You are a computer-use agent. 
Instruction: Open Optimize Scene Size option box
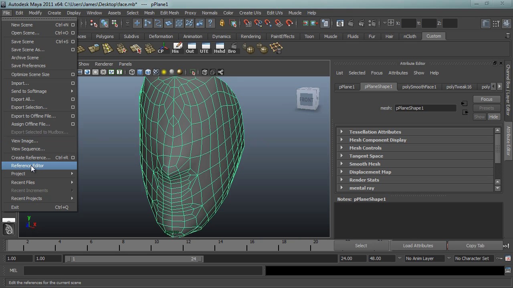click(73, 74)
